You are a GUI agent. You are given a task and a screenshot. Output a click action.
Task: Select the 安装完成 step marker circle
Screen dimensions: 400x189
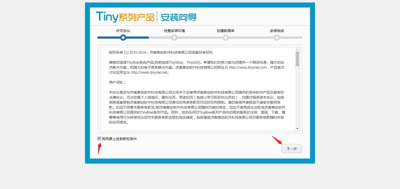(x=277, y=37)
